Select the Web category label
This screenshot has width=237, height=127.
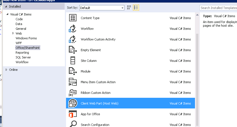(19, 33)
